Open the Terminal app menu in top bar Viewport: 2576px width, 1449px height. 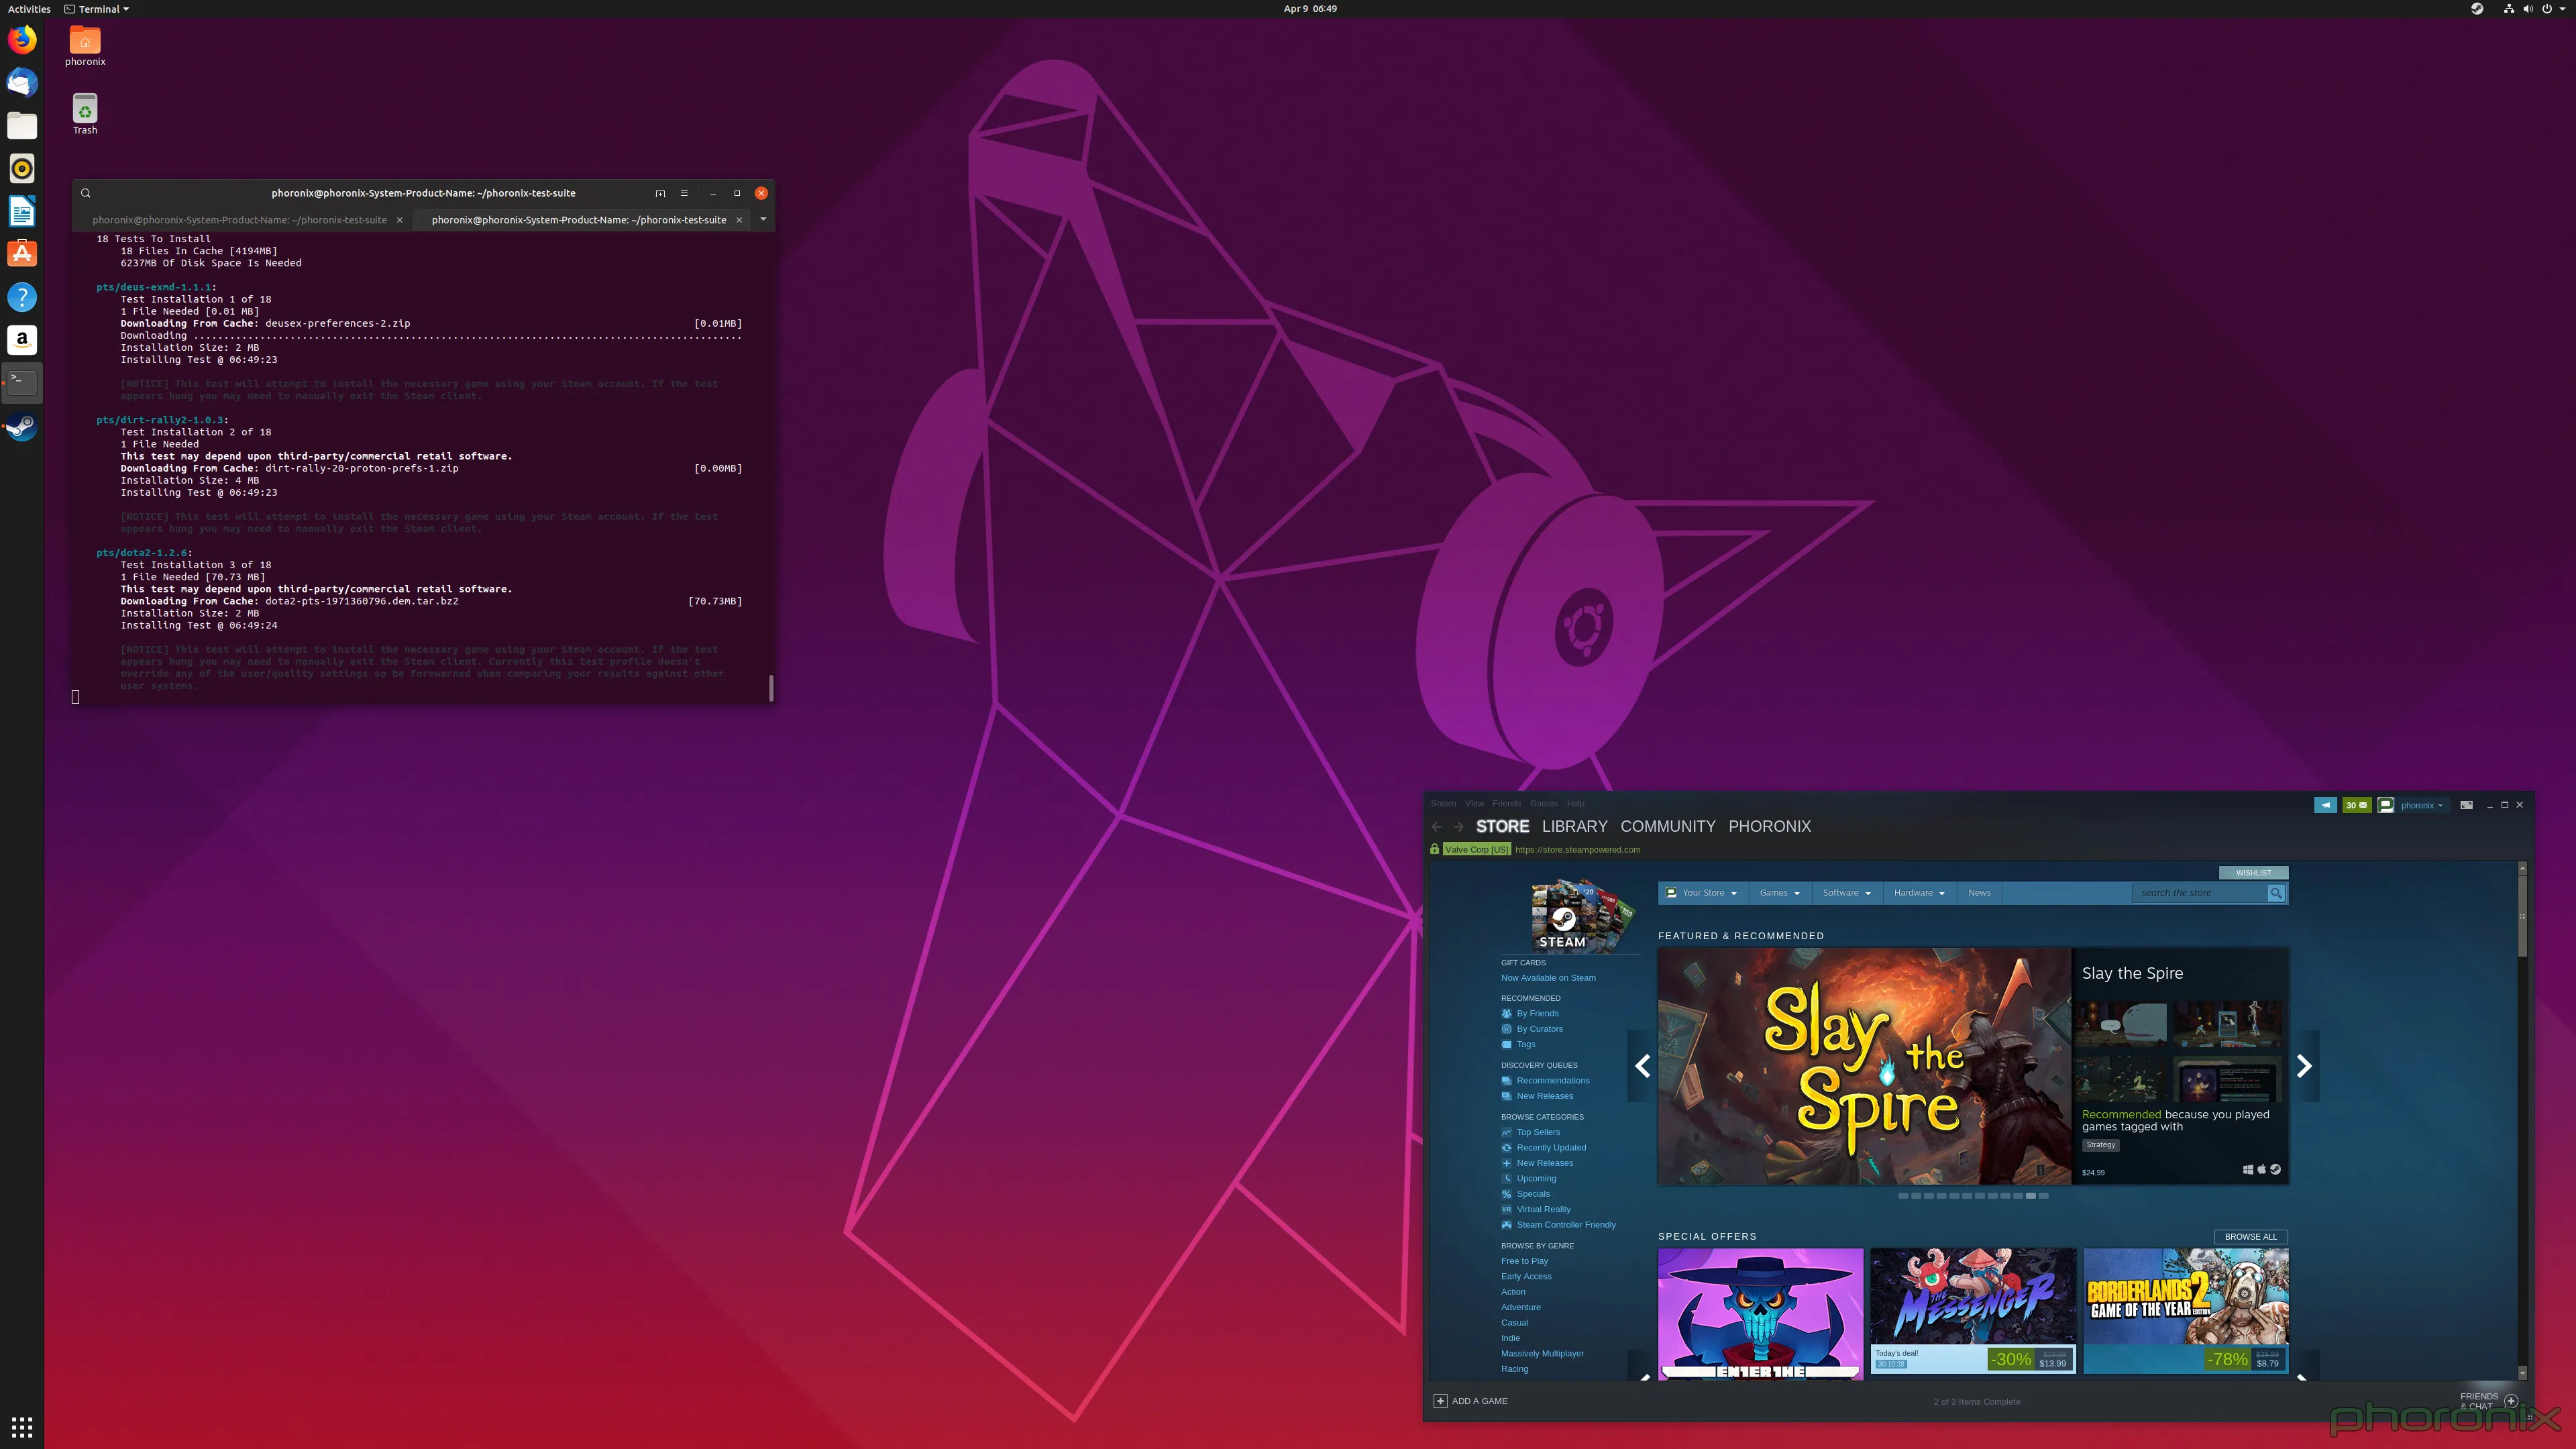tap(97, 9)
